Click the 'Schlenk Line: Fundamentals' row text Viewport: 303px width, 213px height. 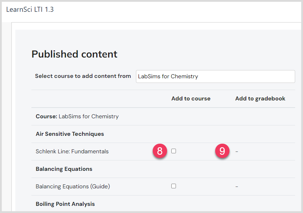(x=72, y=152)
